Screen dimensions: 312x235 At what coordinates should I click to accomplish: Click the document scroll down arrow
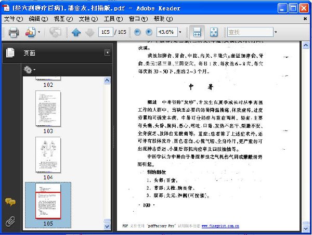point(305,229)
